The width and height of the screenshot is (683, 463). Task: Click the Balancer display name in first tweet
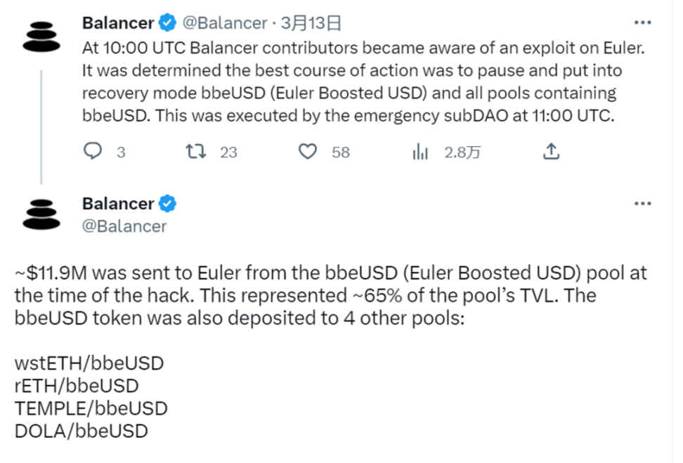pyautogui.click(x=118, y=23)
